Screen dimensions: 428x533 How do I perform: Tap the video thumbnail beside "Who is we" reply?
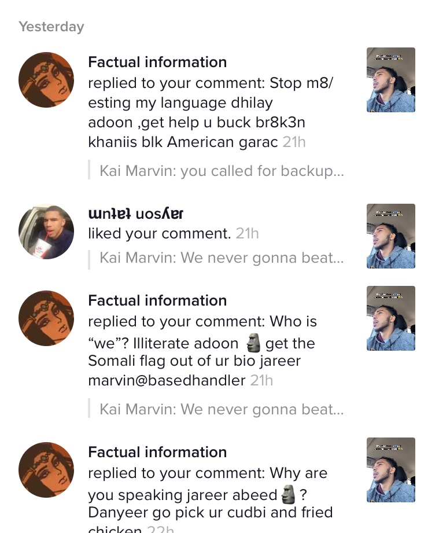click(x=391, y=318)
